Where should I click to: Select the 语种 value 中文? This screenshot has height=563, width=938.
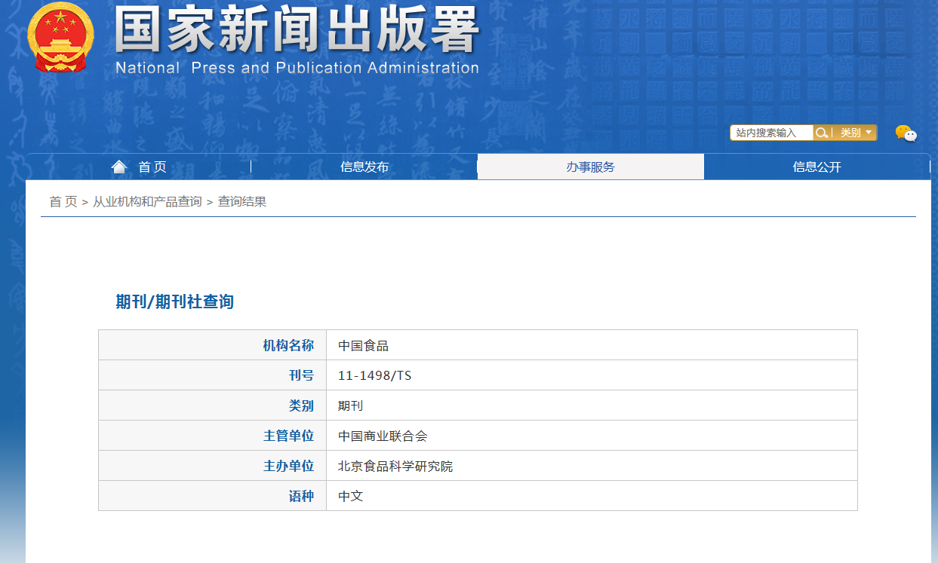point(349,496)
